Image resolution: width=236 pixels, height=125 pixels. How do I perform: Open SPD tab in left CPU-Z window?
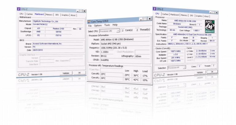(x=57, y=15)
